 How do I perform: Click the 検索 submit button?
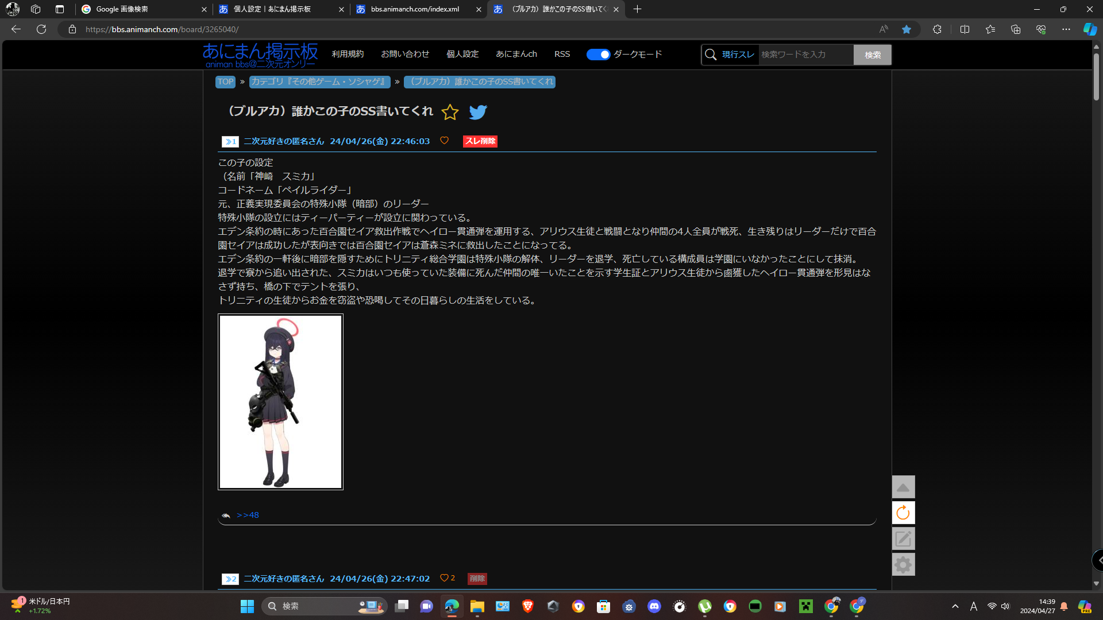pos(872,55)
